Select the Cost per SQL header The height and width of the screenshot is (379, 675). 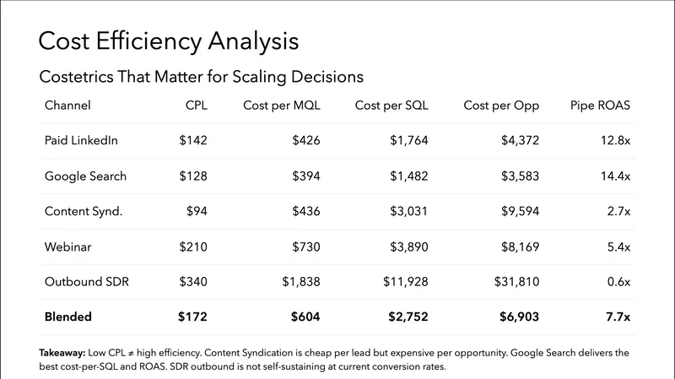[x=391, y=106]
